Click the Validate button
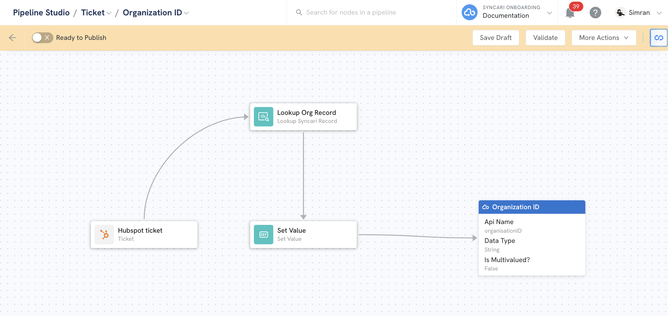668x316 pixels. 545,38
